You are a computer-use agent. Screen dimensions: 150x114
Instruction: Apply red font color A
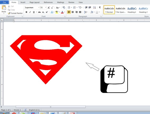pos(62,12)
